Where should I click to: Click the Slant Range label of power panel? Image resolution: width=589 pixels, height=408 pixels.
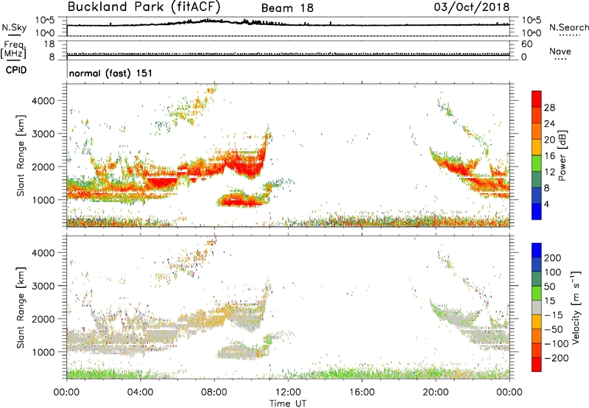pos(21,155)
